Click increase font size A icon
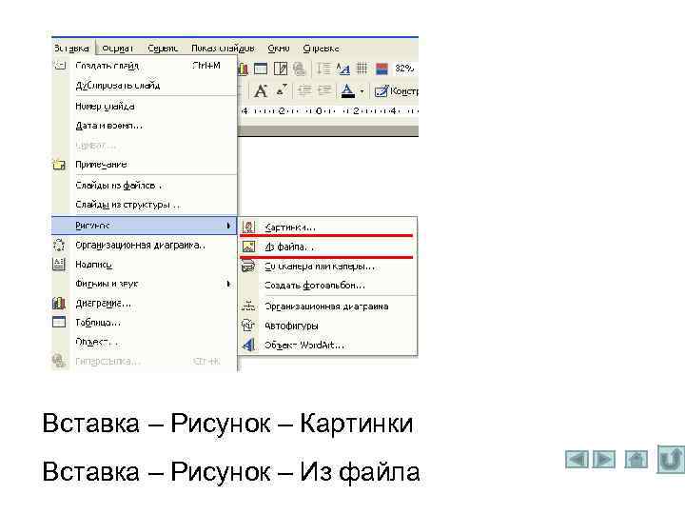 [261, 91]
